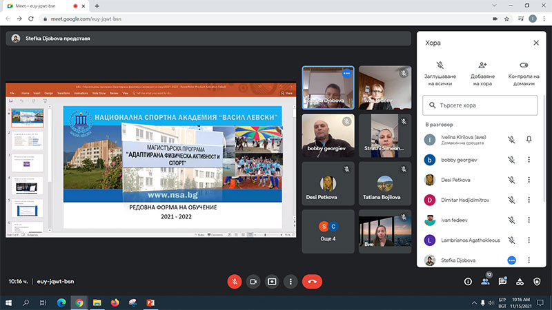This screenshot has width=552, height=310.
Task: Select the Meet – euy-jqwt-bsn tab
Action: 44,6
